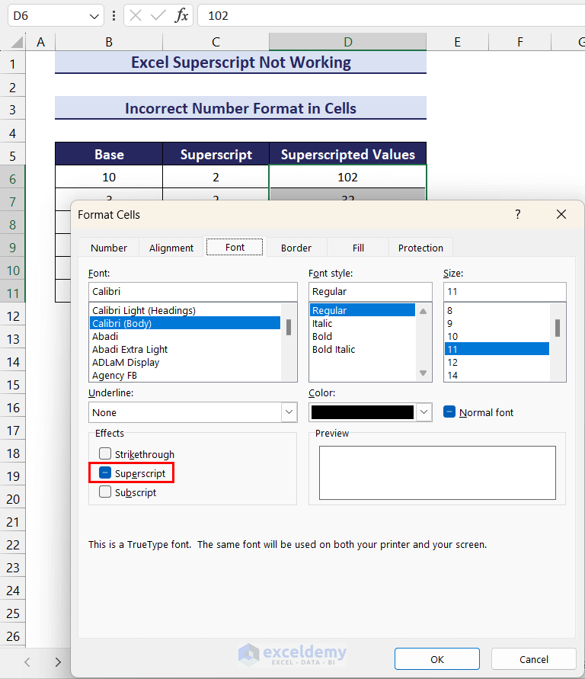
Task: Click the OK button
Action: point(437,659)
